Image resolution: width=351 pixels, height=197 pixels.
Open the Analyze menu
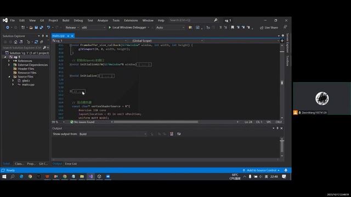(103, 20)
